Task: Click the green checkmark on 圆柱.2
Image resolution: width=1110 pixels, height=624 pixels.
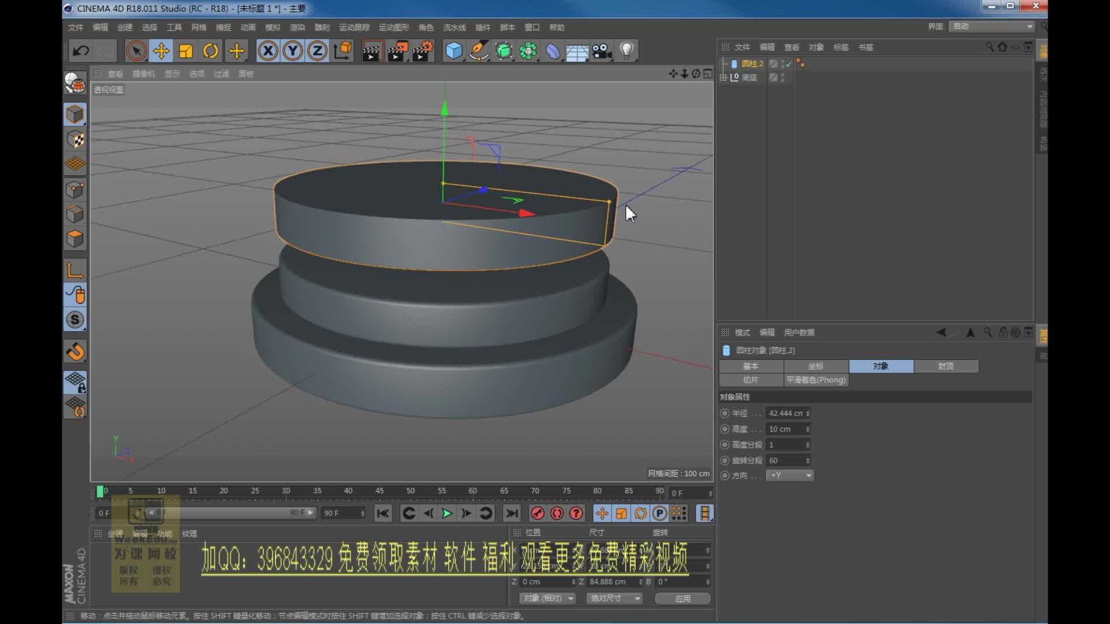Action: pyautogui.click(x=788, y=65)
